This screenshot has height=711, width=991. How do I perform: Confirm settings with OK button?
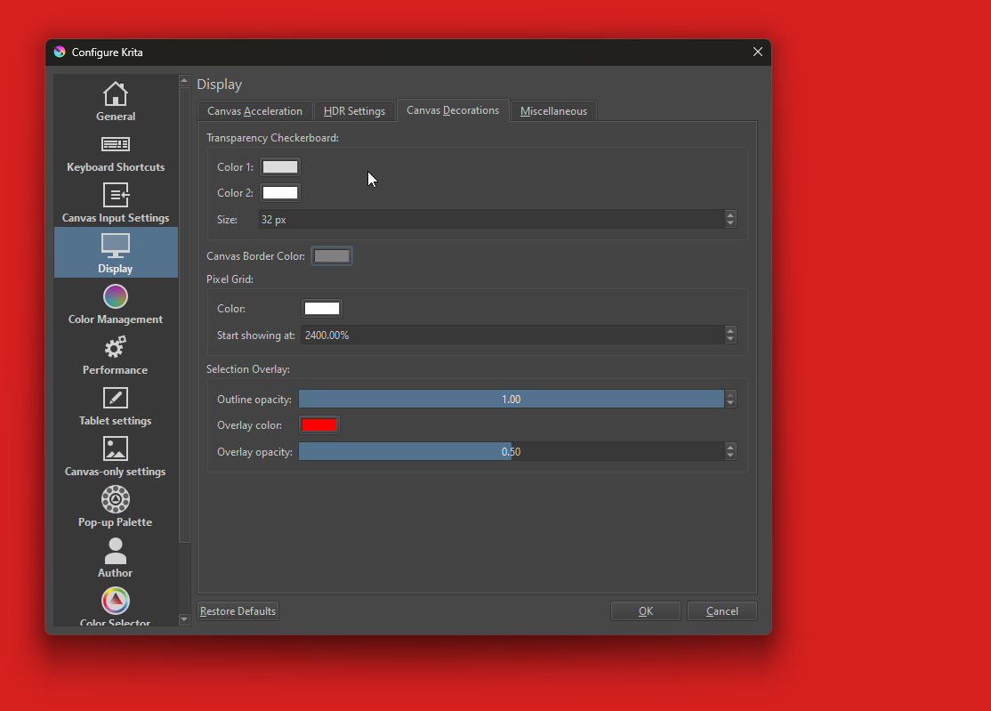click(645, 611)
